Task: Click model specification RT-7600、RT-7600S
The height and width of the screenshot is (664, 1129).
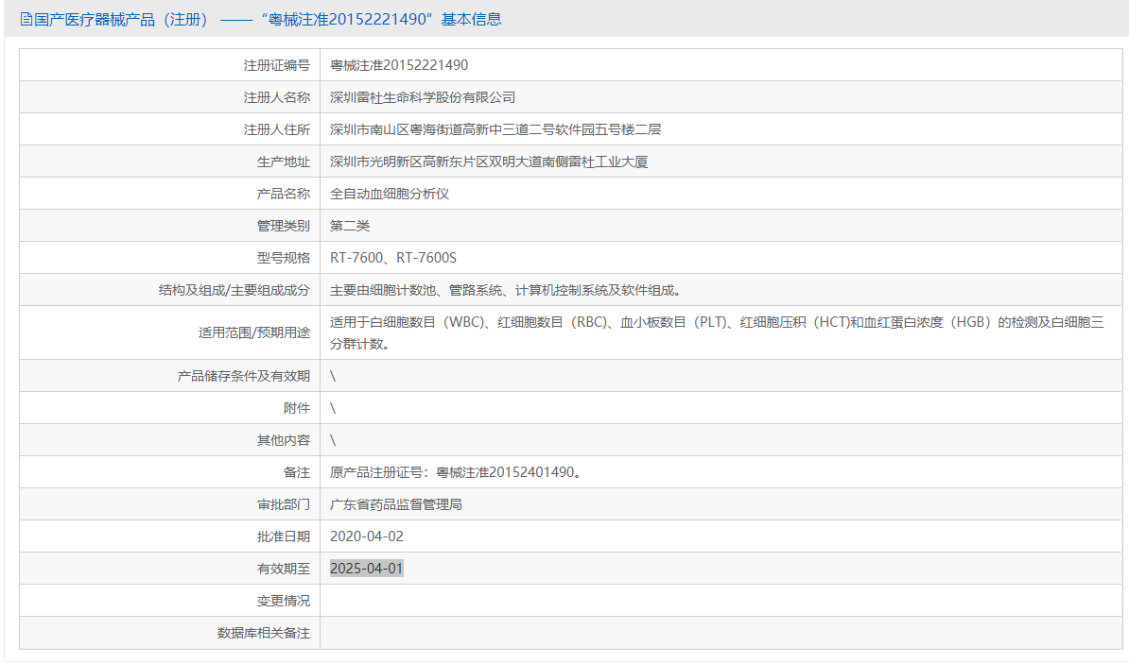Action: click(x=393, y=258)
